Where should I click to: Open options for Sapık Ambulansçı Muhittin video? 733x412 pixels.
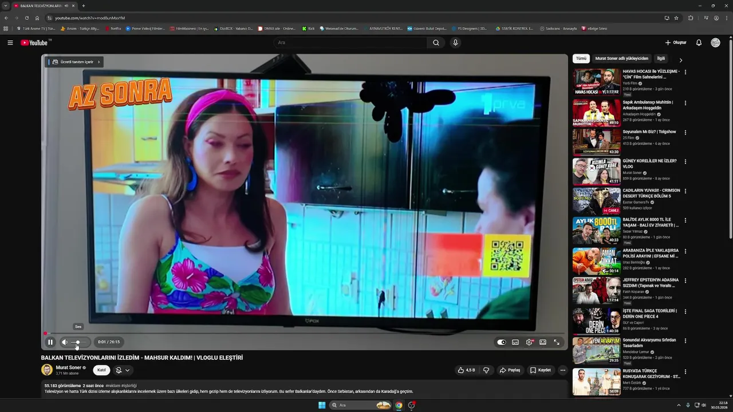685,103
